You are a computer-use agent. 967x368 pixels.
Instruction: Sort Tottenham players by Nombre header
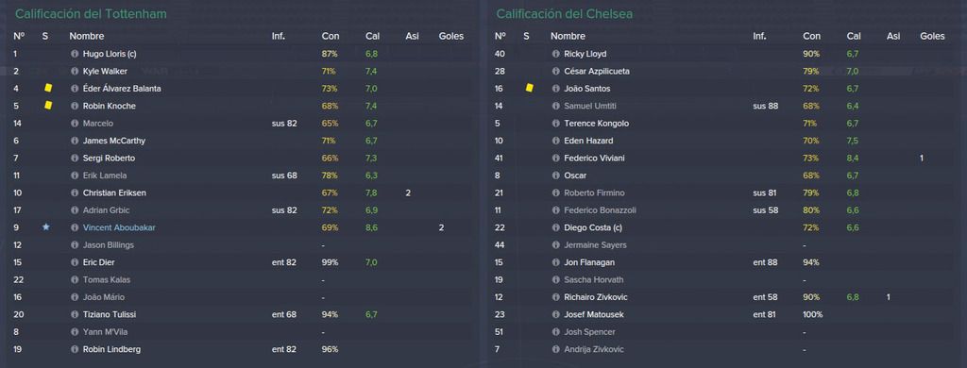pos(86,37)
